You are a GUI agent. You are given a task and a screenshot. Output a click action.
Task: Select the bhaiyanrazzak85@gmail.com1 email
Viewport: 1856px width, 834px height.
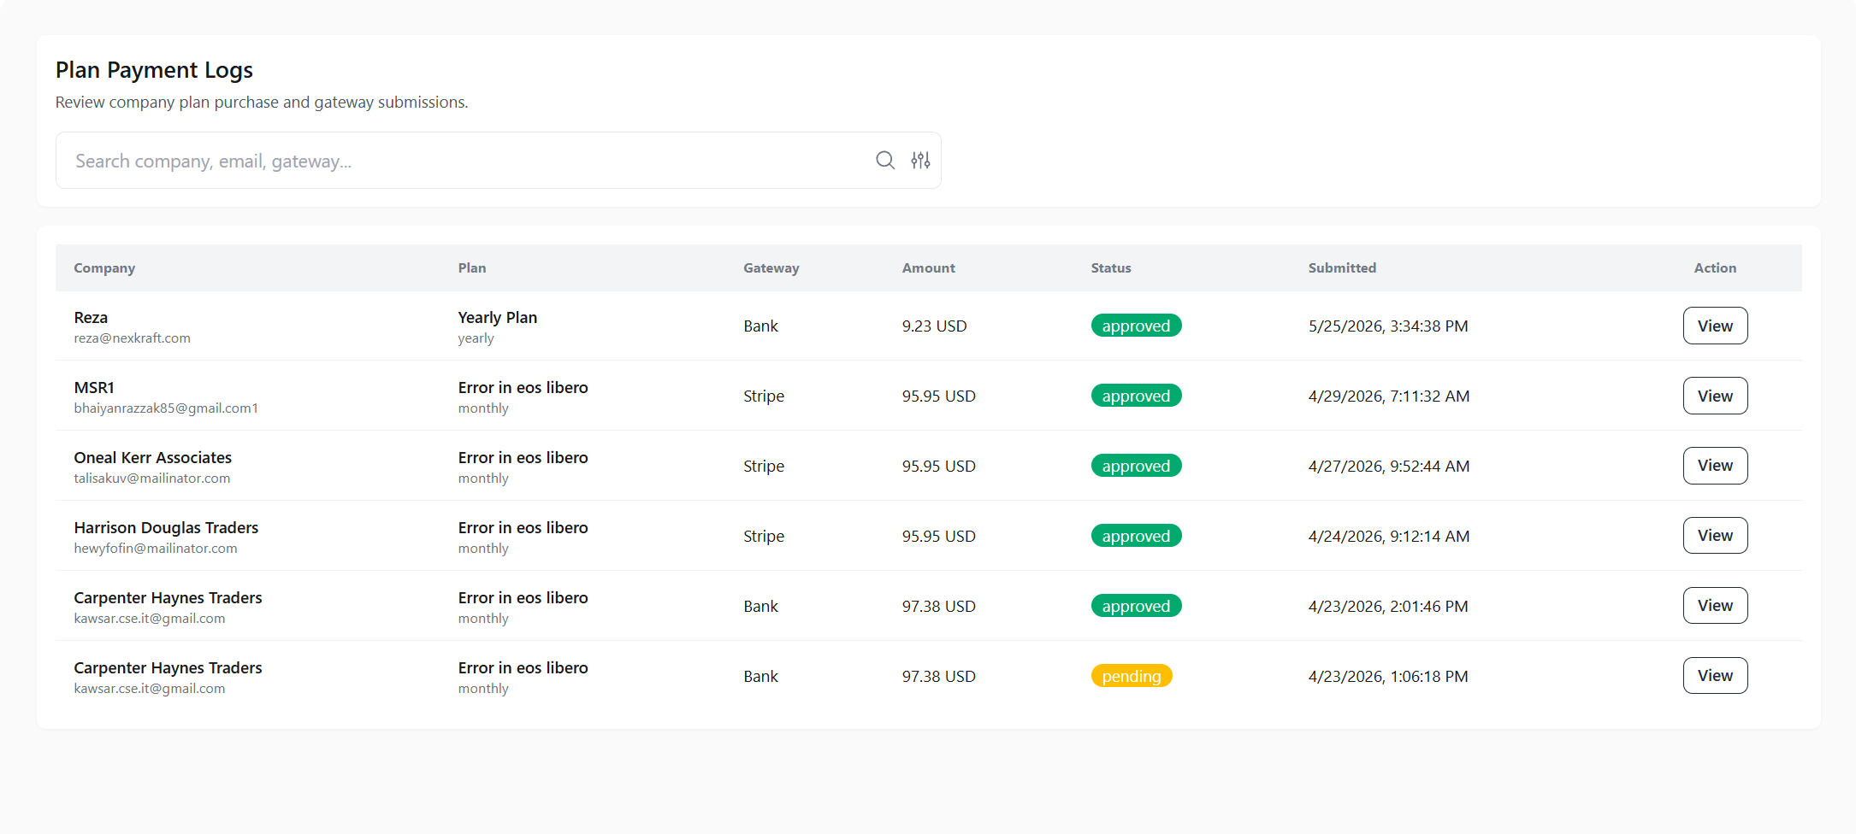pyautogui.click(x=166, y=408)
